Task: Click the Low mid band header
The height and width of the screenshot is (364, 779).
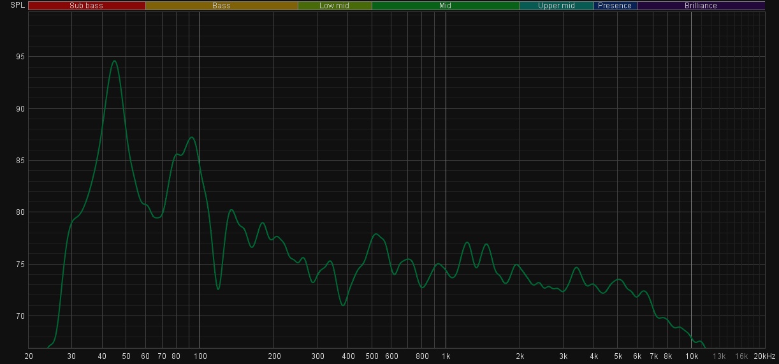Action: (x=334, y=6)
